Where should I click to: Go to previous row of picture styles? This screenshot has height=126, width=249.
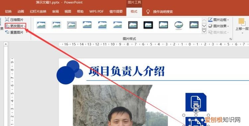pos(204,20)
